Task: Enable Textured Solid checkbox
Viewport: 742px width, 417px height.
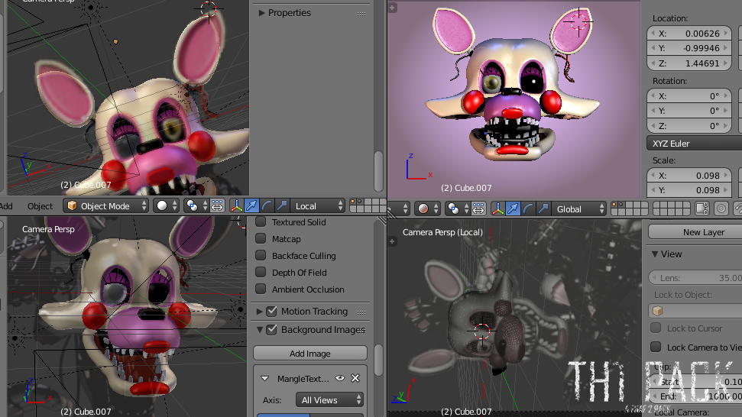Action: click(x=261, y=221)
